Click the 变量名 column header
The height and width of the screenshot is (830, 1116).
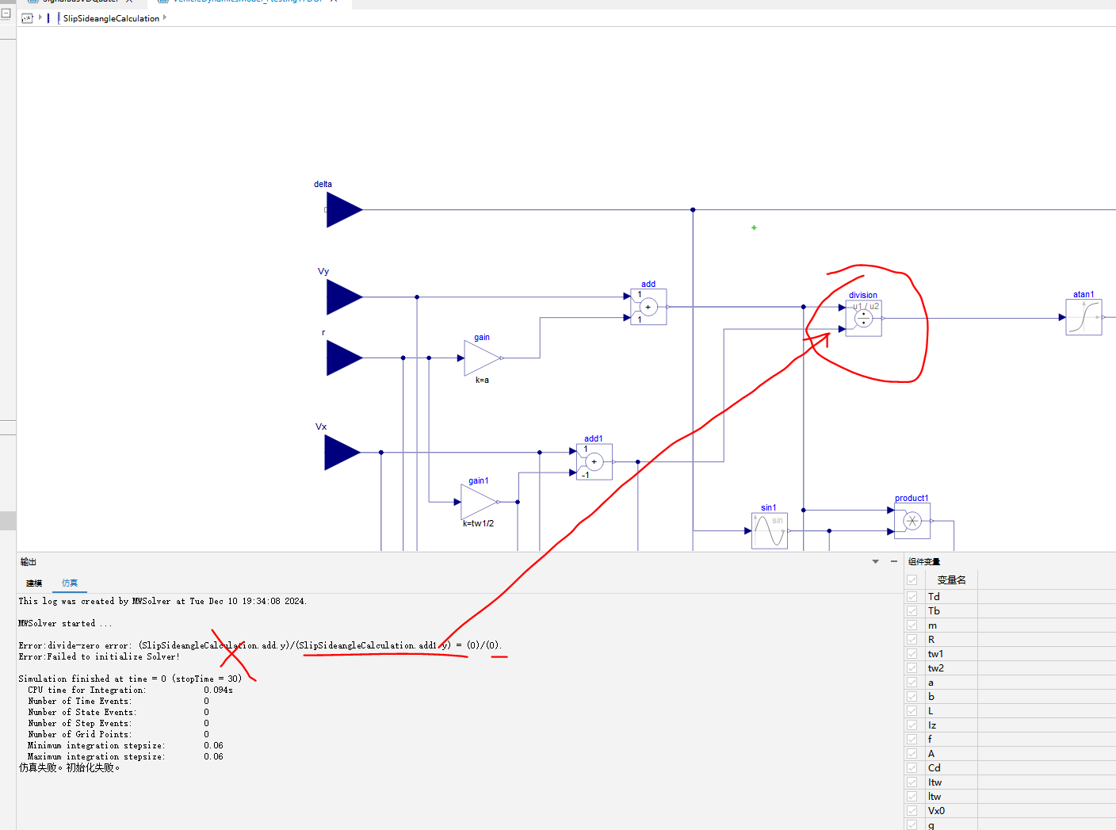coord(951,580)
